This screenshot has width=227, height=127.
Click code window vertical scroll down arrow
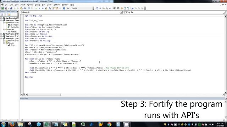226,92
